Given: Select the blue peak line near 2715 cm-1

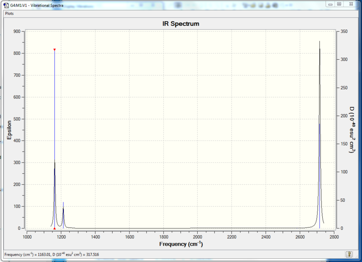Looking at the screenshot, I should pos(320,176).
